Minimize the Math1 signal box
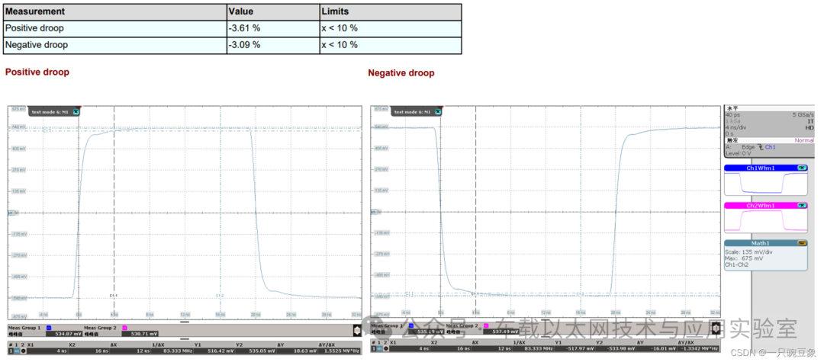This screenshot has width=824, height=362. point(802,243)
